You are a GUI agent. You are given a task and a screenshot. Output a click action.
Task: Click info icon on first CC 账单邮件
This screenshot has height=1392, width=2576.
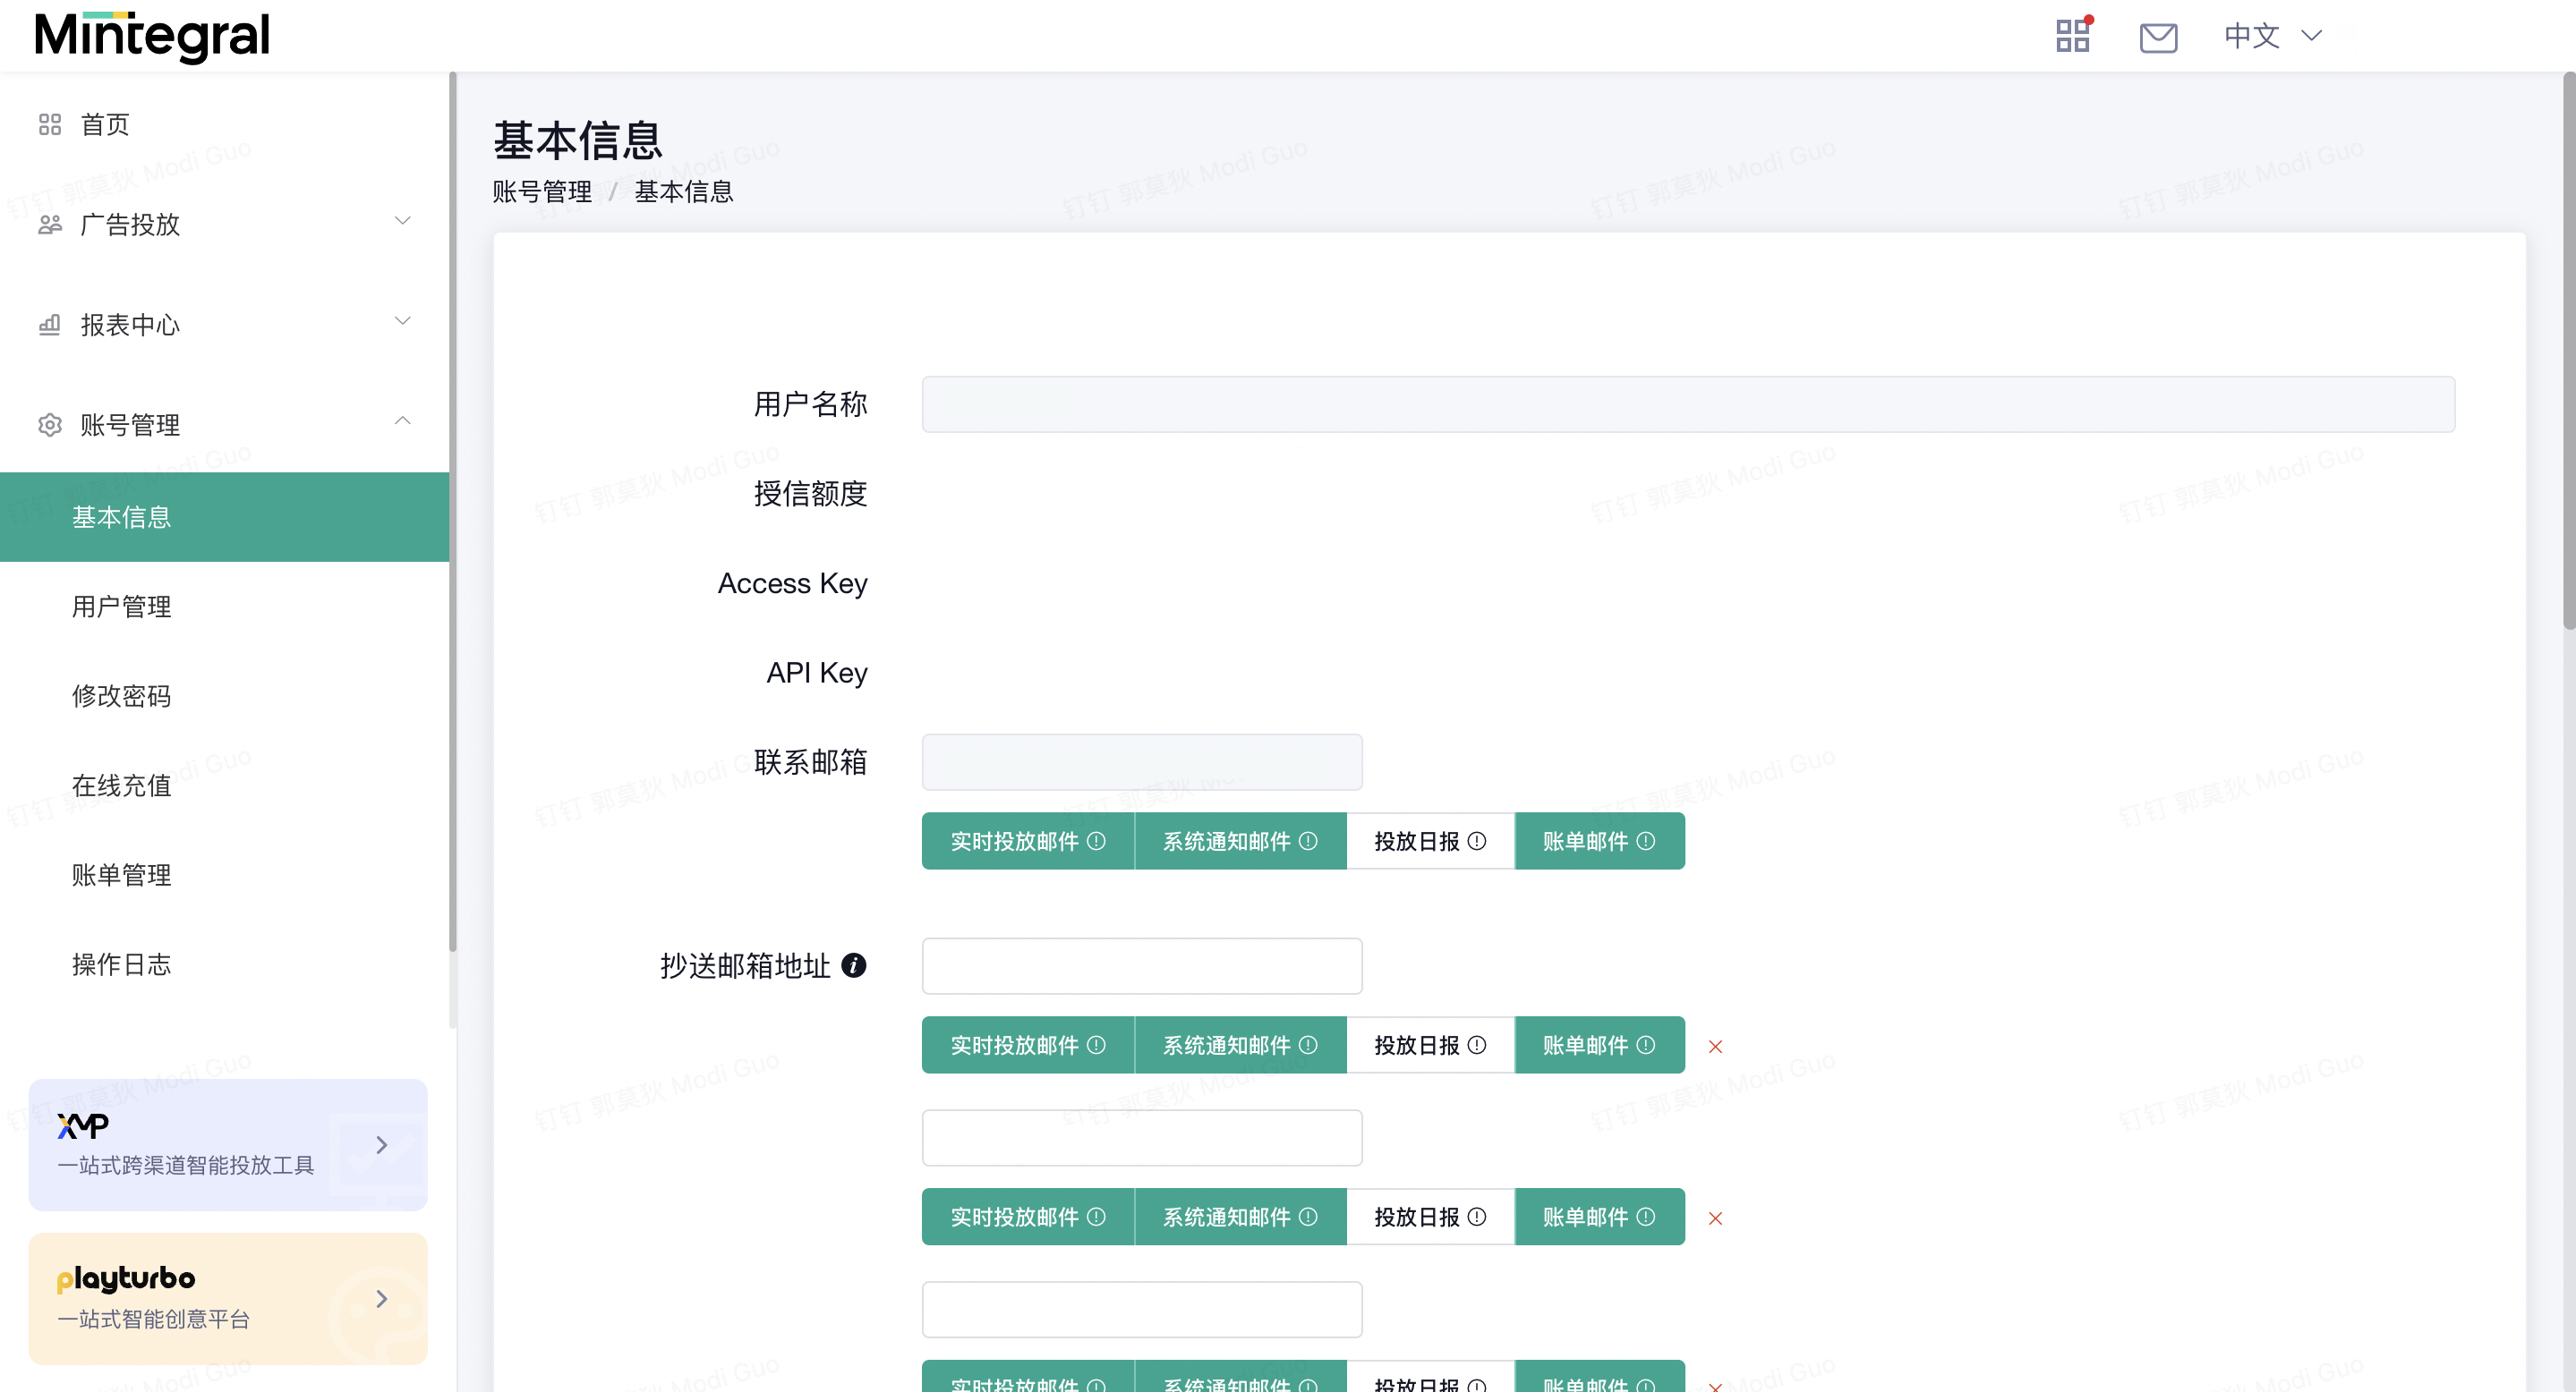1646,1045
